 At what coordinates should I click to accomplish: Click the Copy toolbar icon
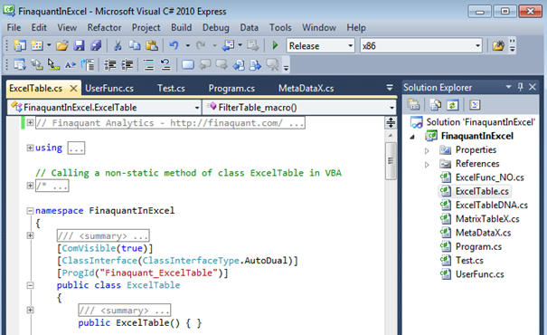(135, 45)
